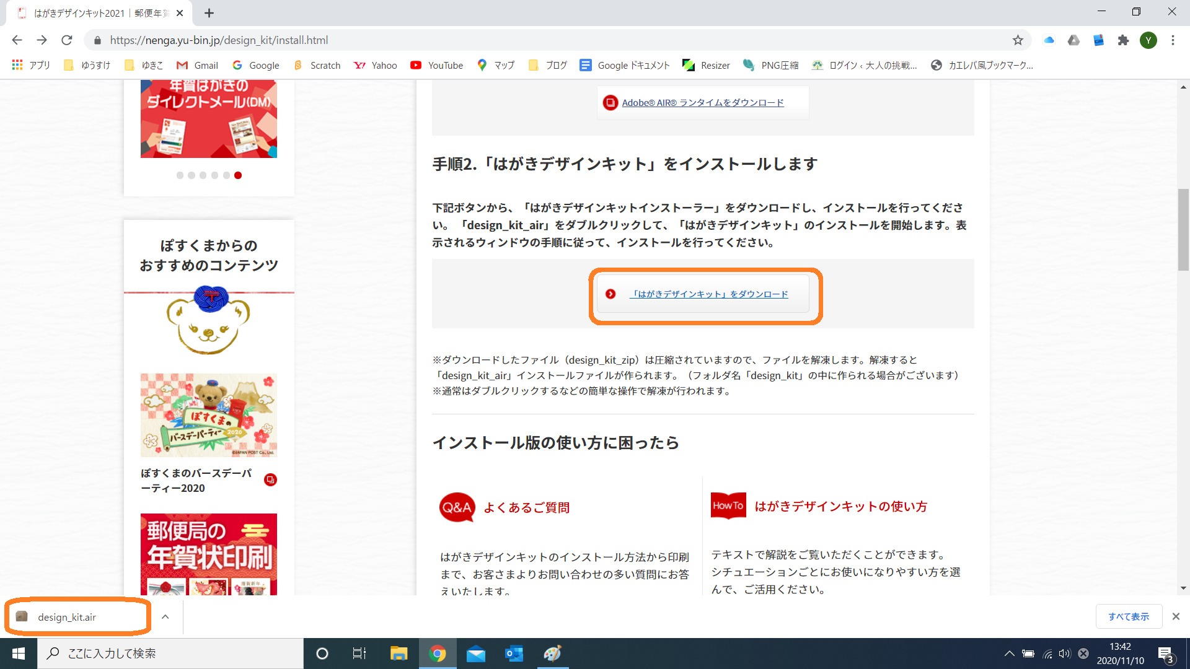The height and width of the screenshot is (669, 1190).
Task: Open the Windows Start menu
Action: click(19, 654)
